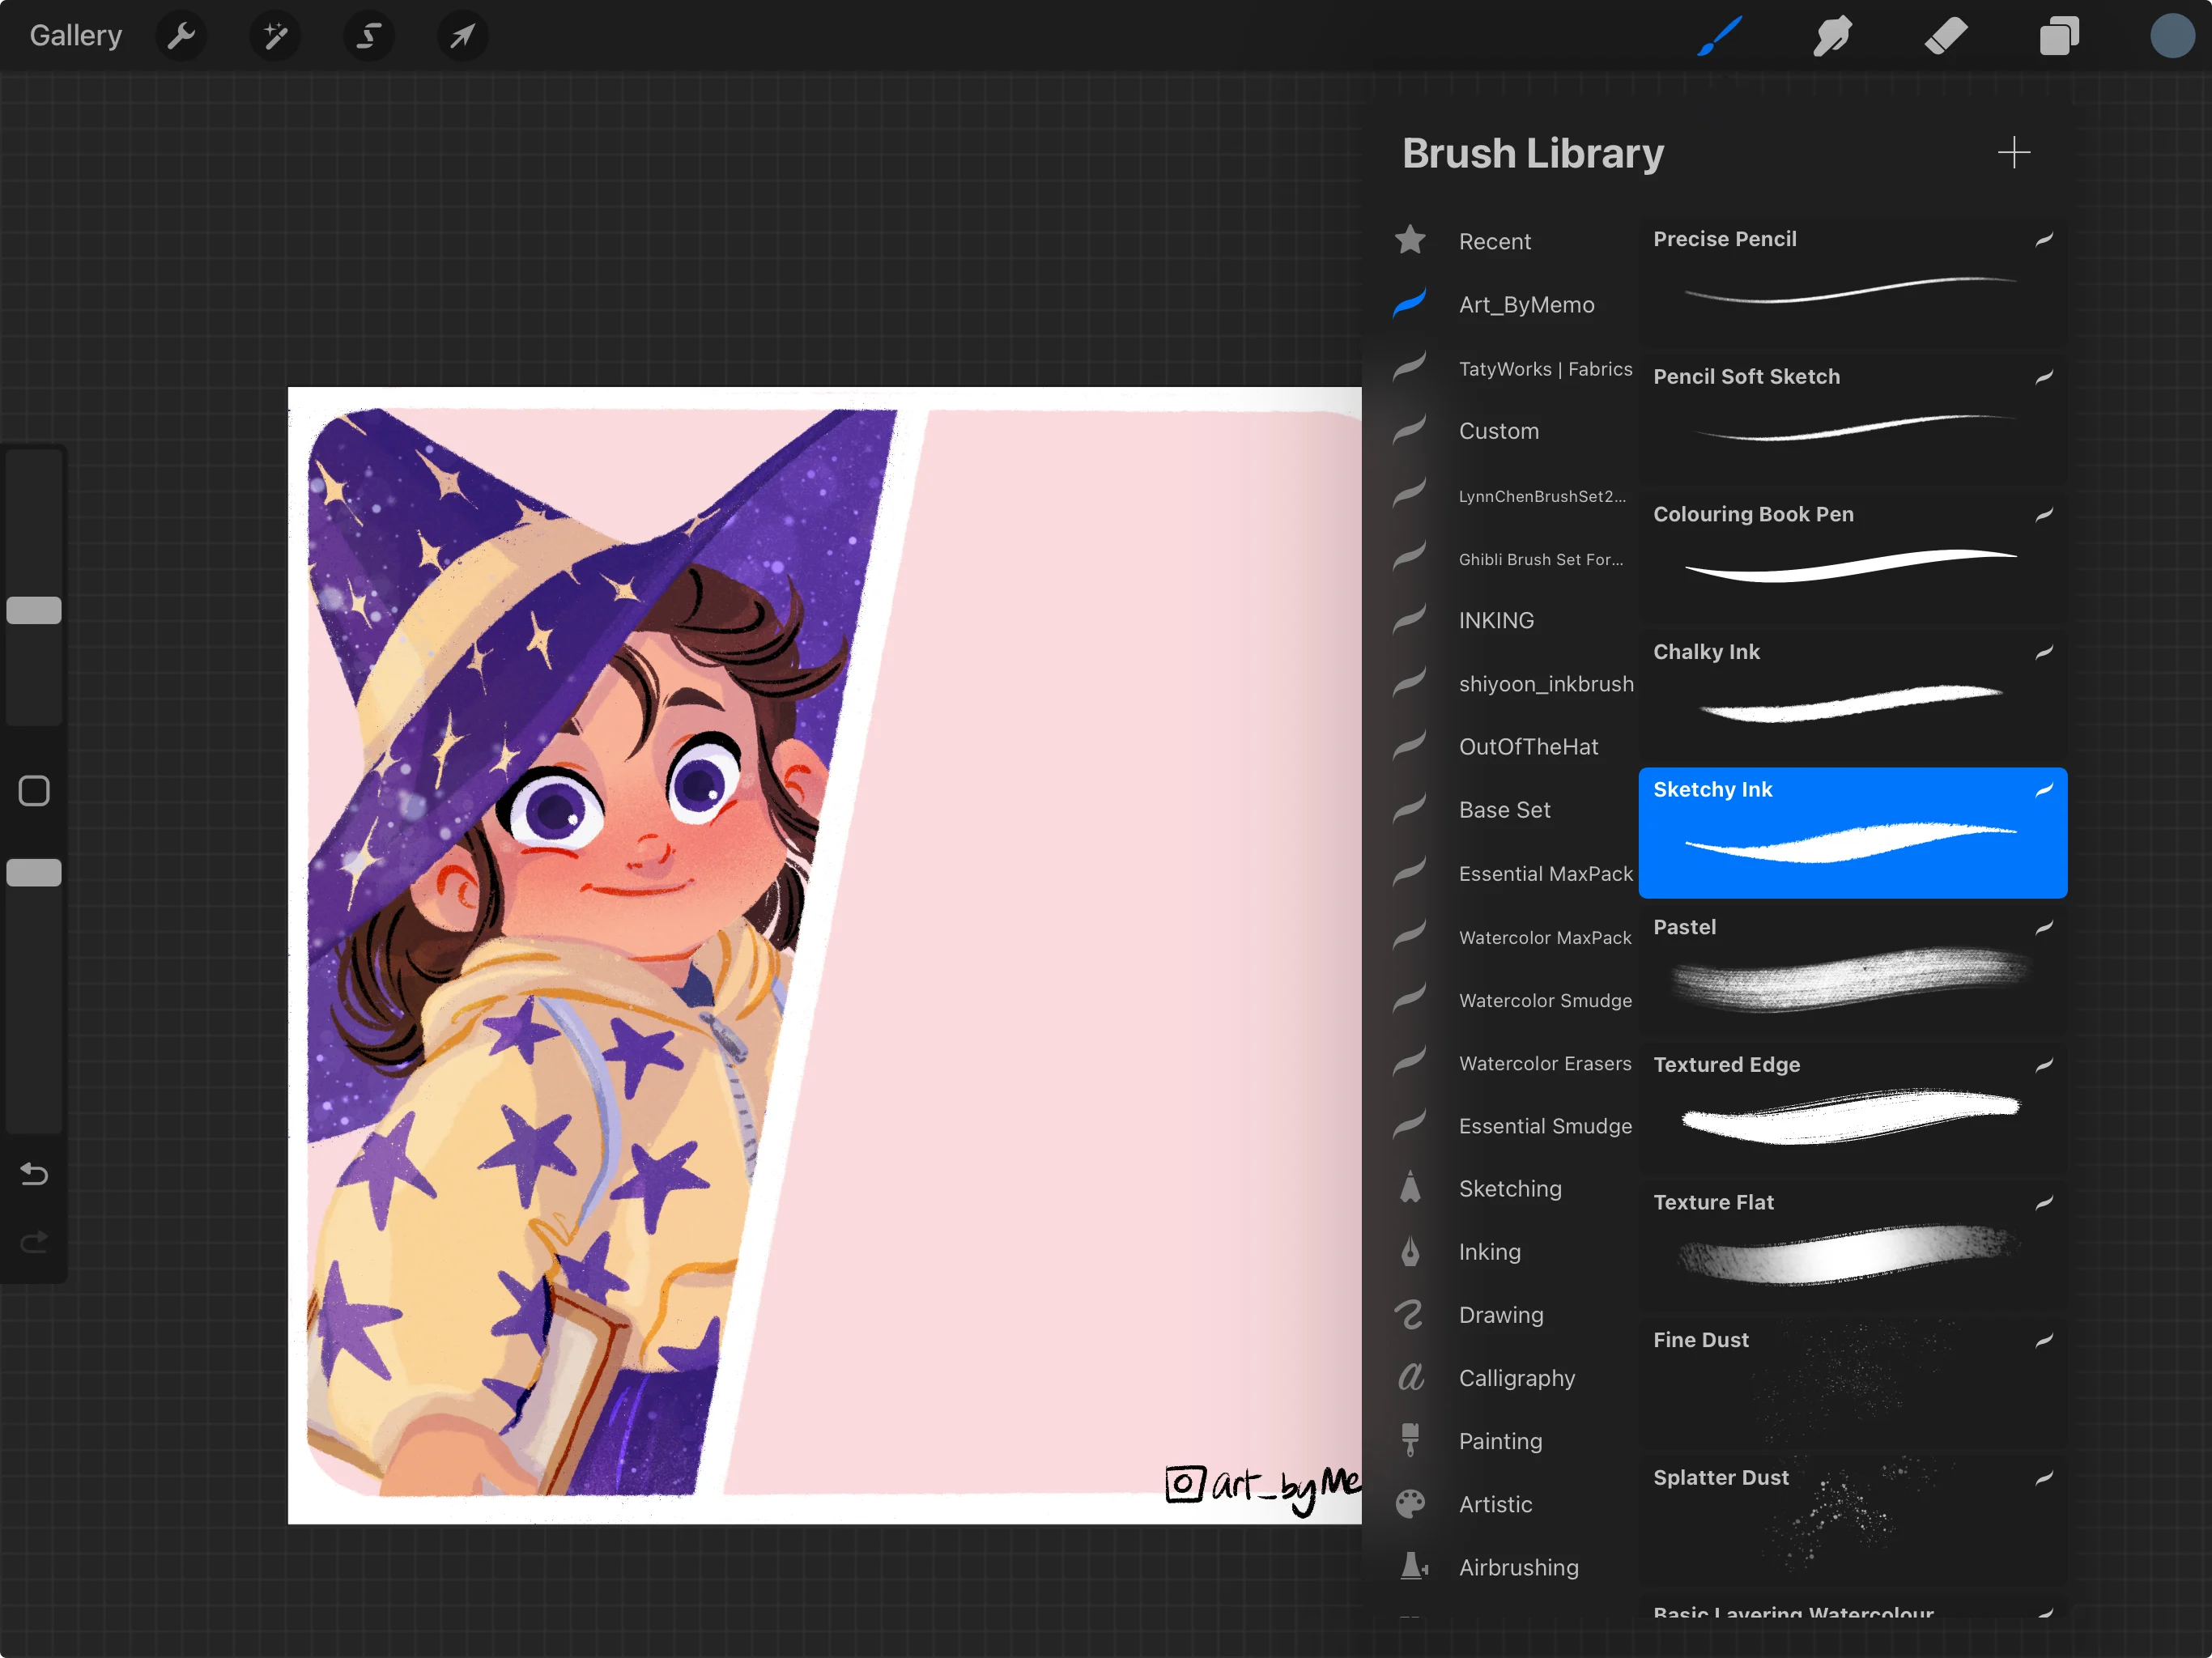Screen dimensions: 2212x1658
Task: Click the undo arrow in the sidebar
Action: pyautogui.click(x=33, y=1174)
